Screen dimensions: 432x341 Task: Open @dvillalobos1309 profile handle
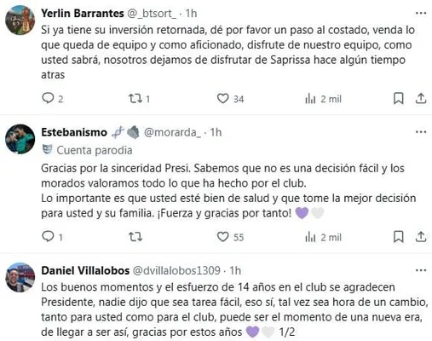(x=176, y=270)
